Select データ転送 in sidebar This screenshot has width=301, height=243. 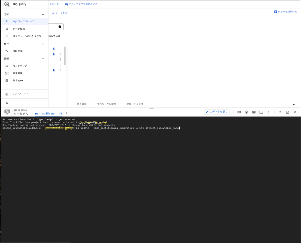pyautogui.click(x=19, y=29)
